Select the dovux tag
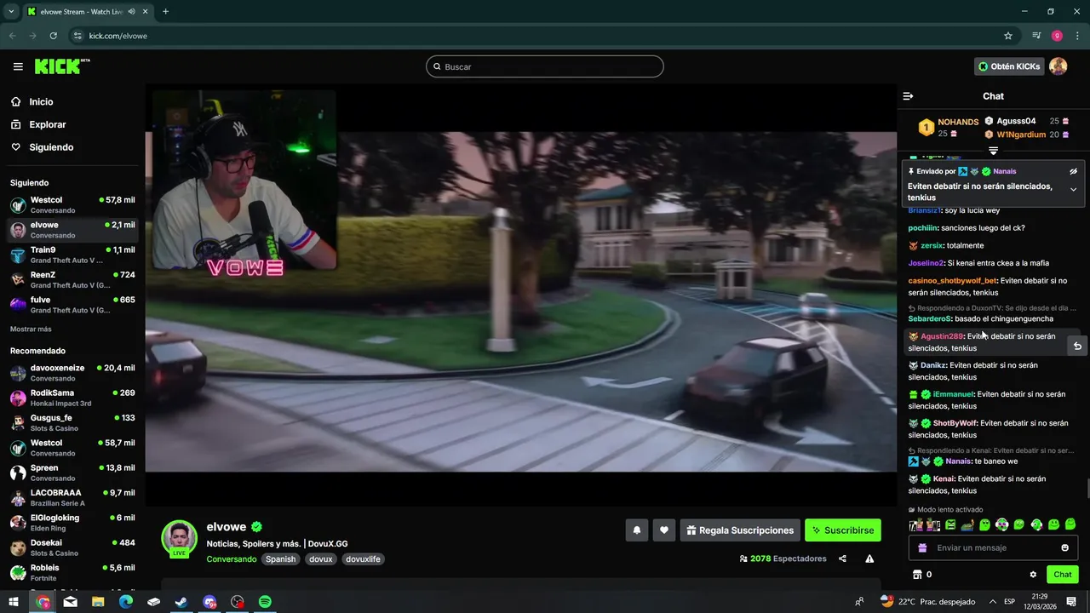Image resolution: width=1090 pixels, height=613 pixels. pos(321,559)
